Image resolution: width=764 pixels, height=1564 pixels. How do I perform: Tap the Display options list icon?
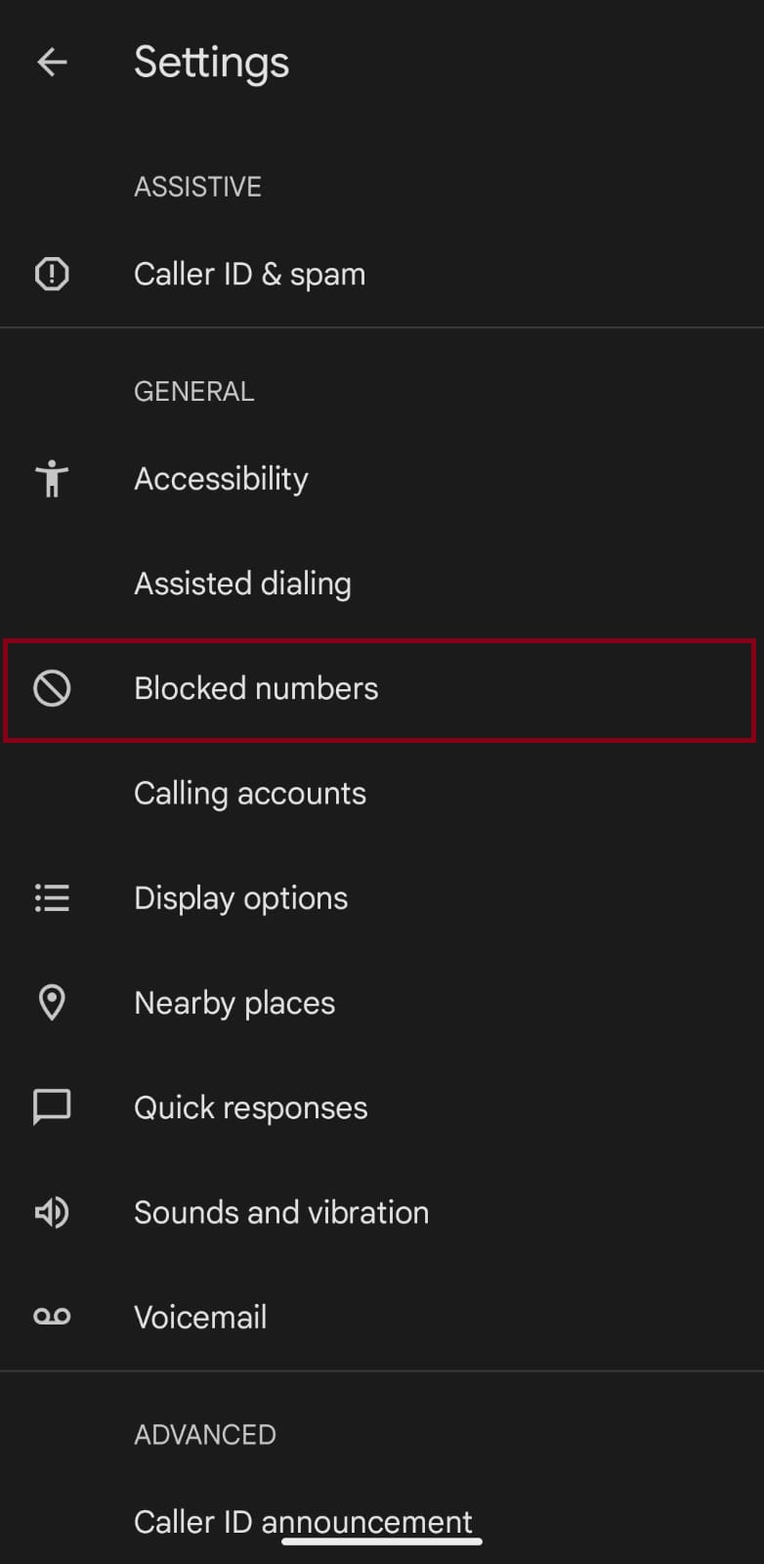pos(52,897)
